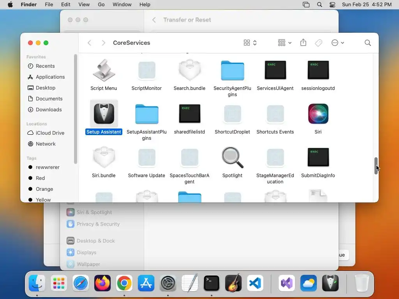Select the Search.bundle item
This screenshot has width=399, height=299.
pyautogui.click(x=189, y=70)
